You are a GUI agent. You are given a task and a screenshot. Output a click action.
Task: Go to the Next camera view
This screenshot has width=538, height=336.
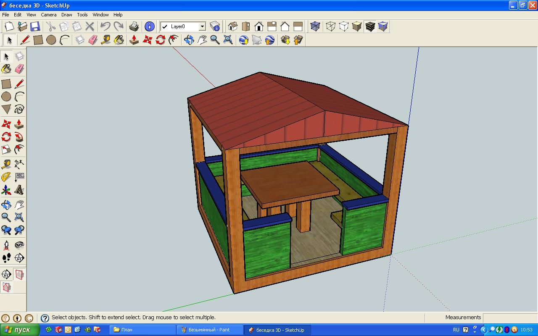click(x=19, y=230)
